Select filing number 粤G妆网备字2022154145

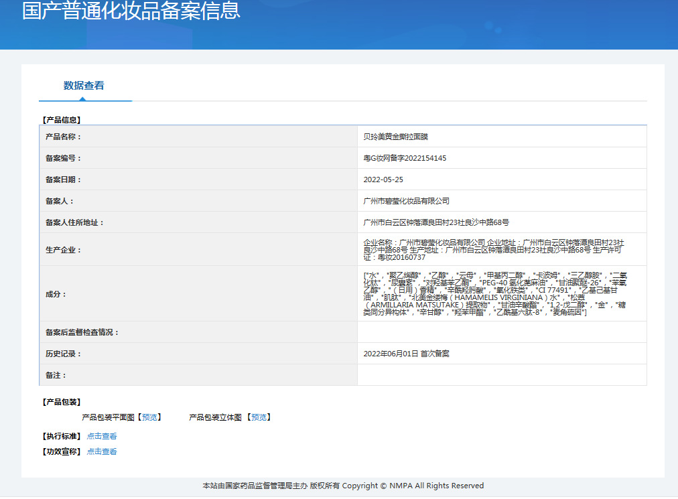(x=405, y=158)
